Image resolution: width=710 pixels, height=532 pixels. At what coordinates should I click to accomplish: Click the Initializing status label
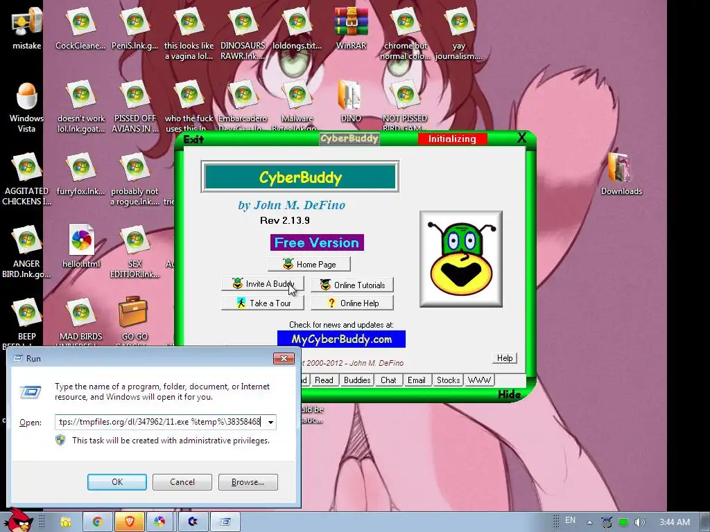click(x=452, y=139)
